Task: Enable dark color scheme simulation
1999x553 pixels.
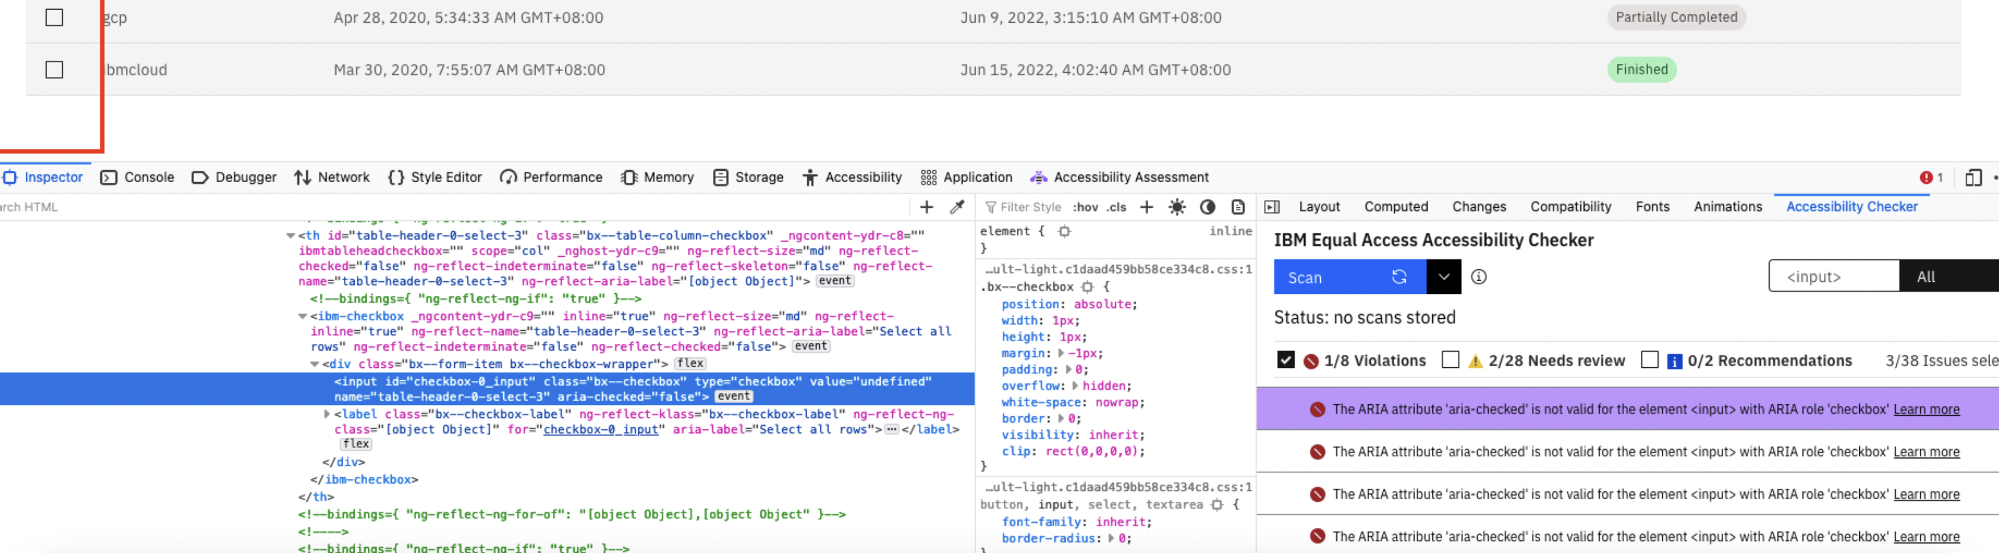Action: pos(1207,207)
